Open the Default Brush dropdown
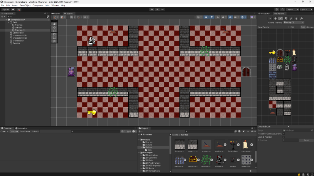 (274, 127)
